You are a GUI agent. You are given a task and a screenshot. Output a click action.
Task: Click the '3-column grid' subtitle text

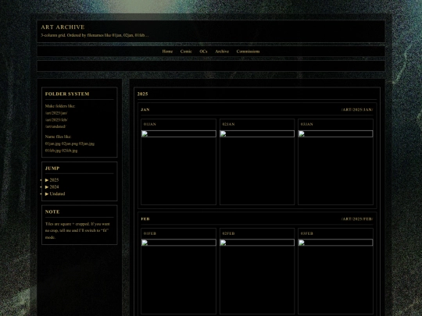pyautogui.click(x=95, y=35)
